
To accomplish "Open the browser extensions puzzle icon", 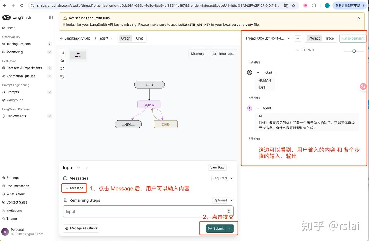I will (x=314, y=5).
